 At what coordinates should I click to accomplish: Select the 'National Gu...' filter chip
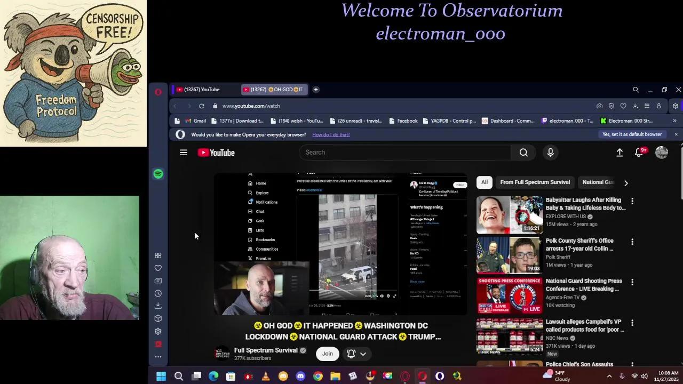click(x=598, y=182)
